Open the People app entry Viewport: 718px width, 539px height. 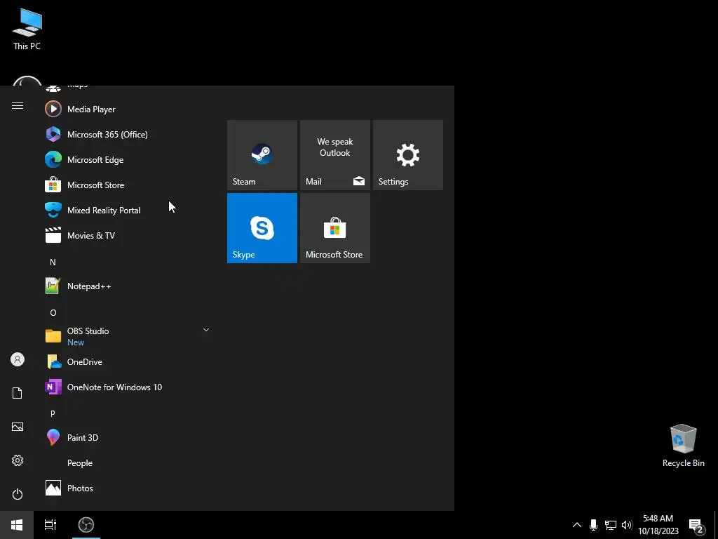(x=128, y=463)
